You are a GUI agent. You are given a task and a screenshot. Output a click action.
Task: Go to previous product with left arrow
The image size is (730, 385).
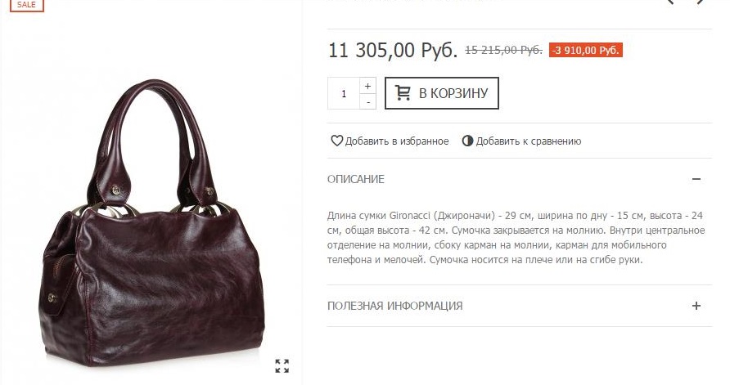670,2
